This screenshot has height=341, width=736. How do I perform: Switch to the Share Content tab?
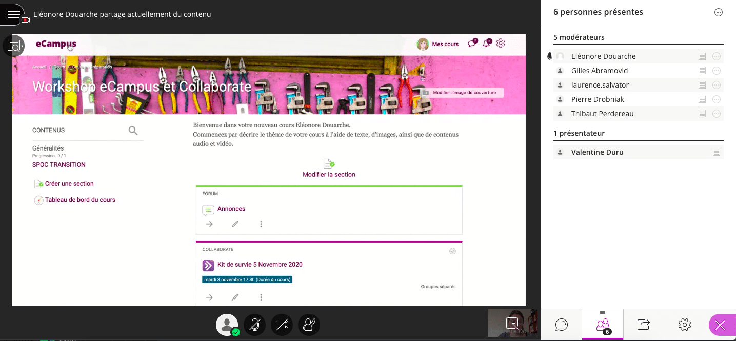coord(644,325)
